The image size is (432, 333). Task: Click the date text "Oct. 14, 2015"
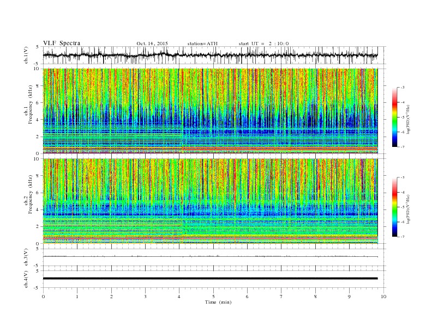click(x=152, y=44)
